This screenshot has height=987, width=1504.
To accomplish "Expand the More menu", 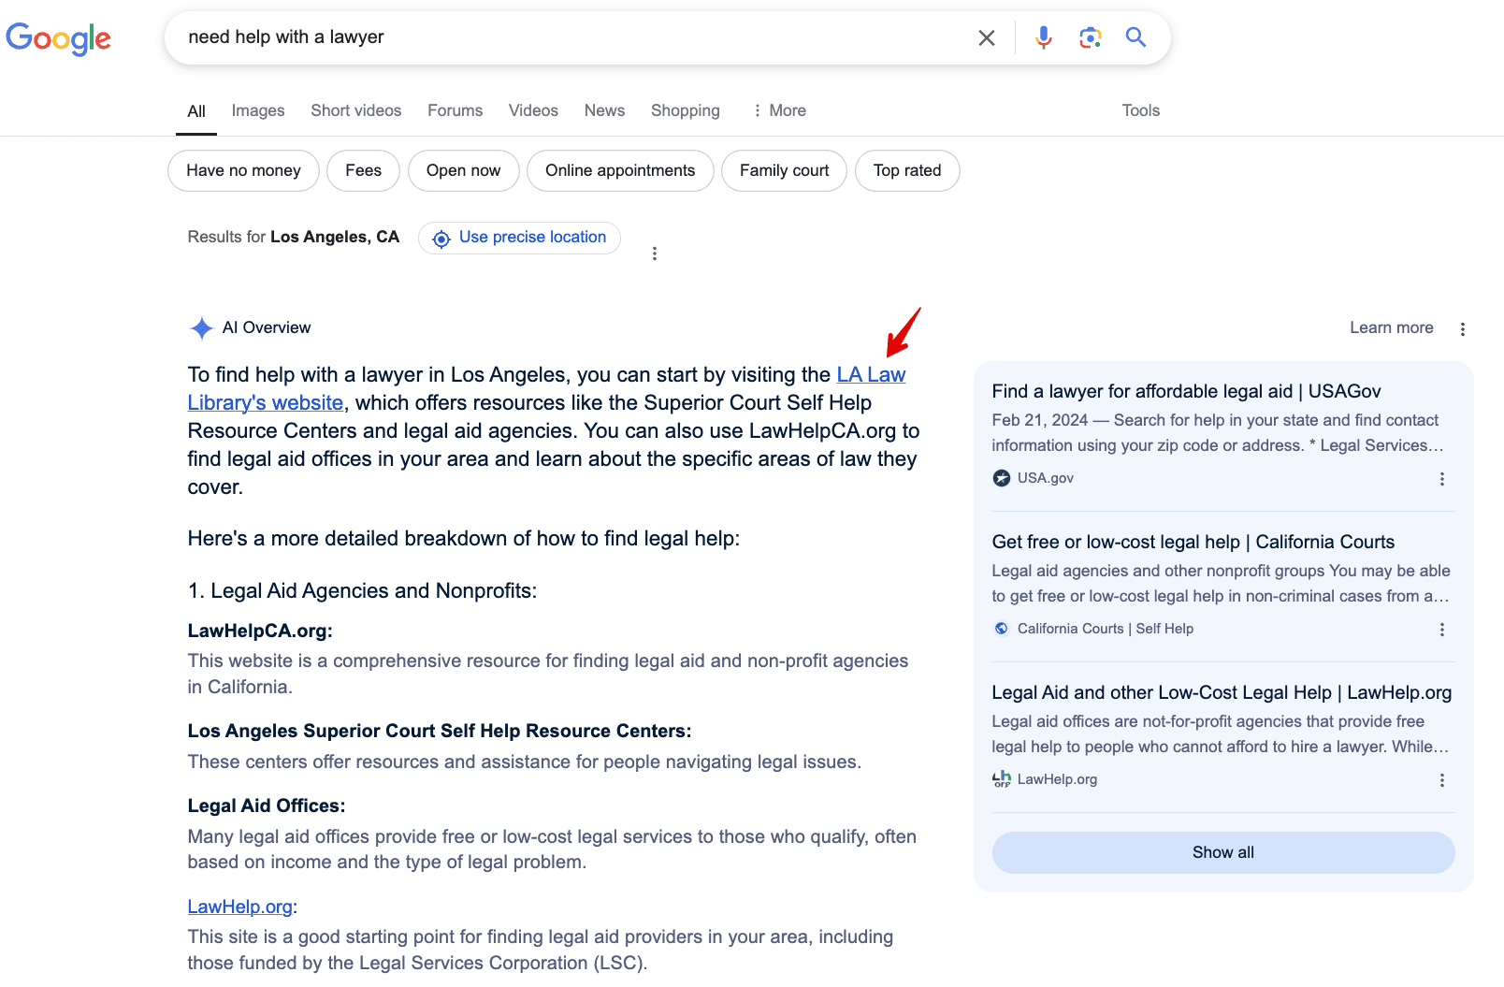I will (x=779, y=110).
